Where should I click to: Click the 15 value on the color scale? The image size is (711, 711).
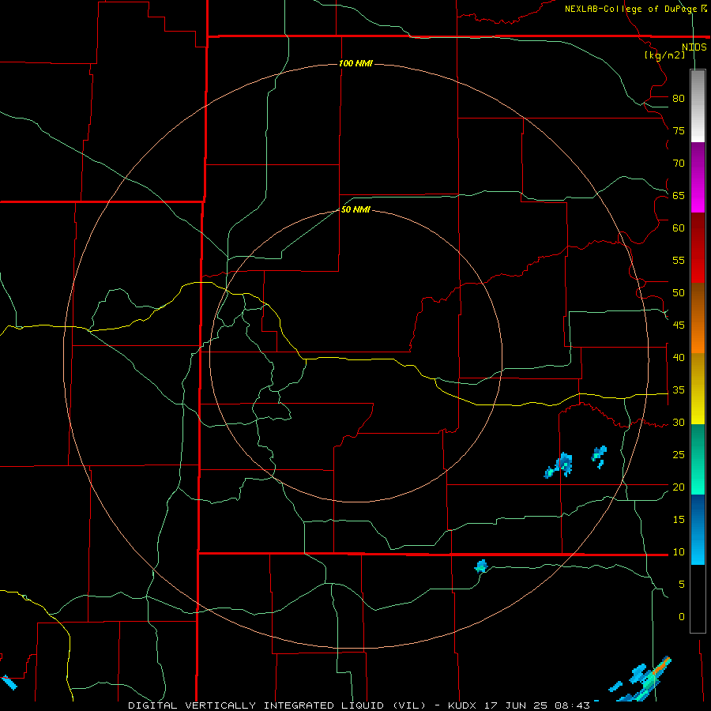tap(679, 520)
